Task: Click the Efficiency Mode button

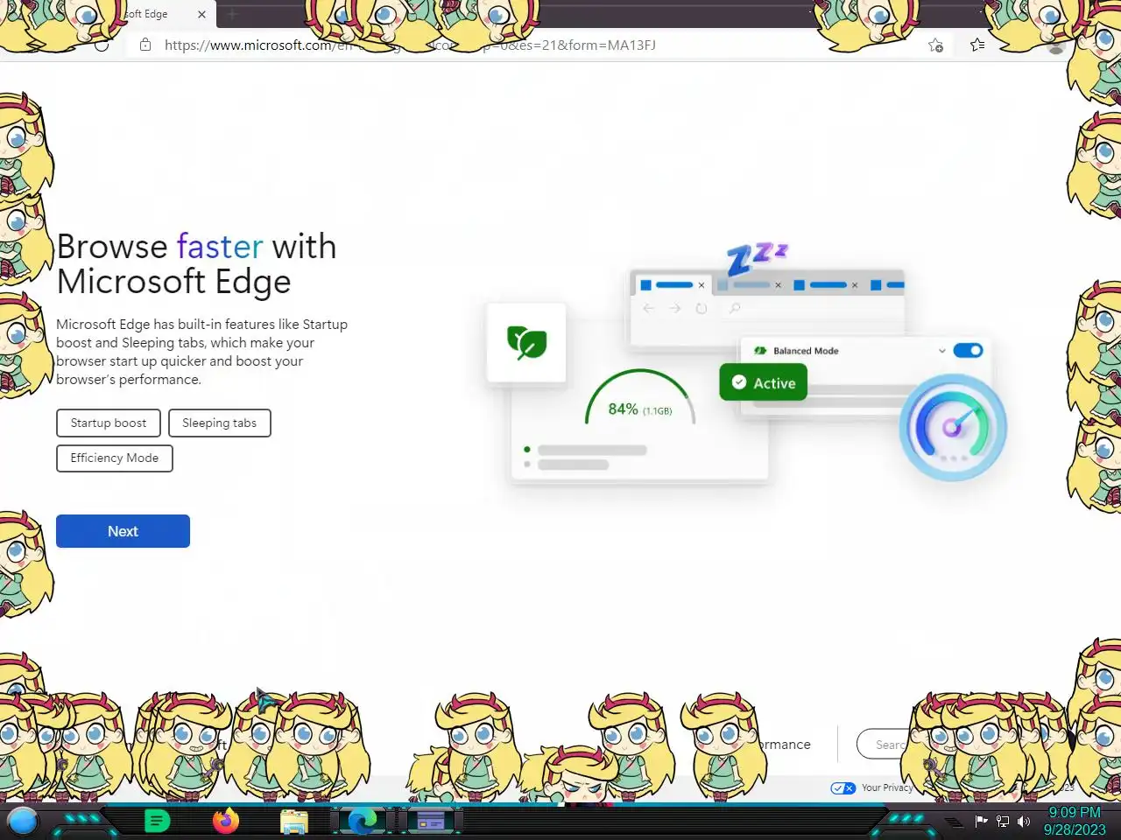Action: point(115,458)
